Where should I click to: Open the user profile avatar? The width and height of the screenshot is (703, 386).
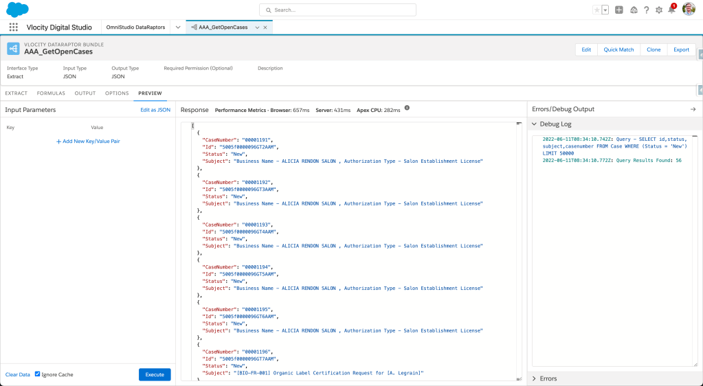coord(689,10)
